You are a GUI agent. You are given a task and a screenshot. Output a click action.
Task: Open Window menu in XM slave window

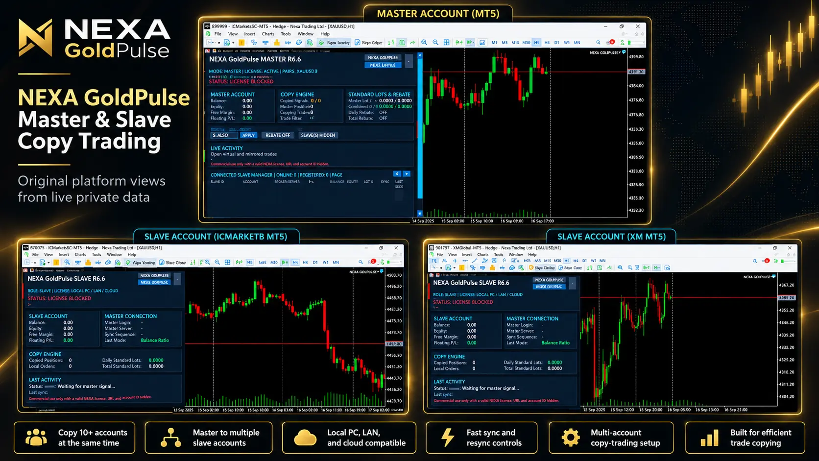coord(516,254)
